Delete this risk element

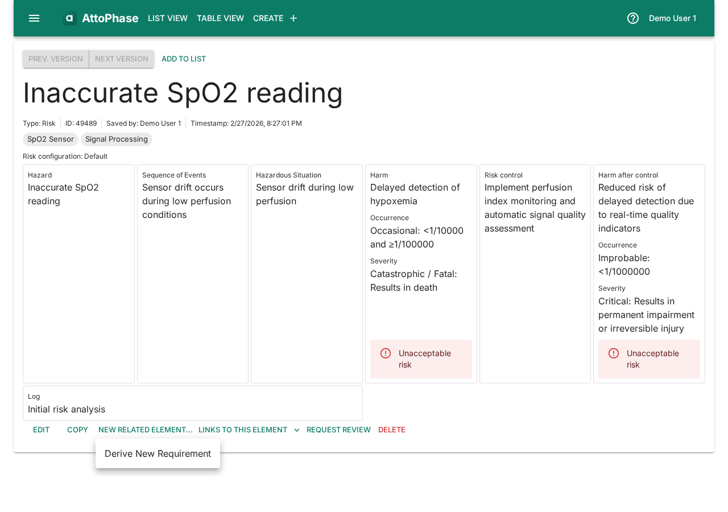pos(391,430)
